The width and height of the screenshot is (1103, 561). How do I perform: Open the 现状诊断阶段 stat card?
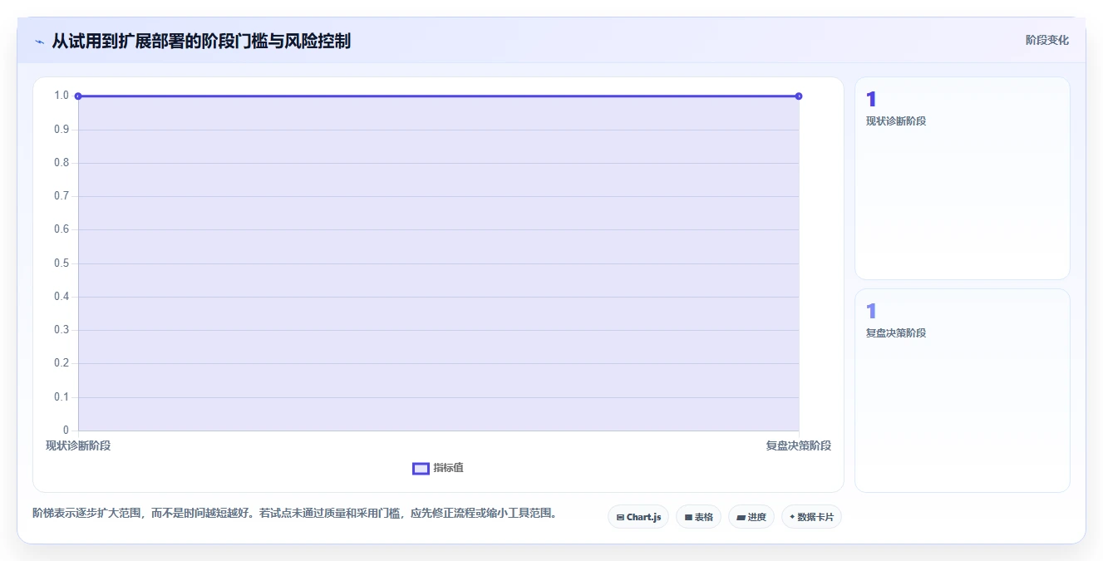click(x=962, y=179)
